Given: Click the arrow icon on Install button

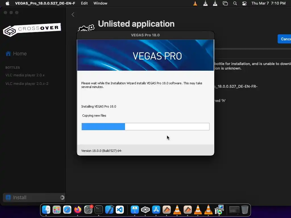Looking at the screenshot, I should [x=62, y=198].
